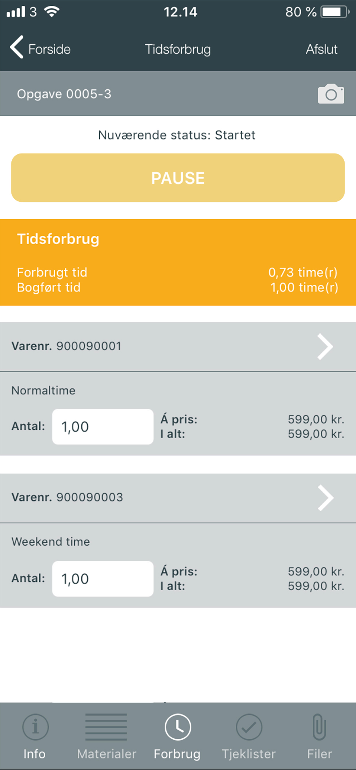
Task: Open the Varenr. 900090001 row
Action: coord(178,347)
